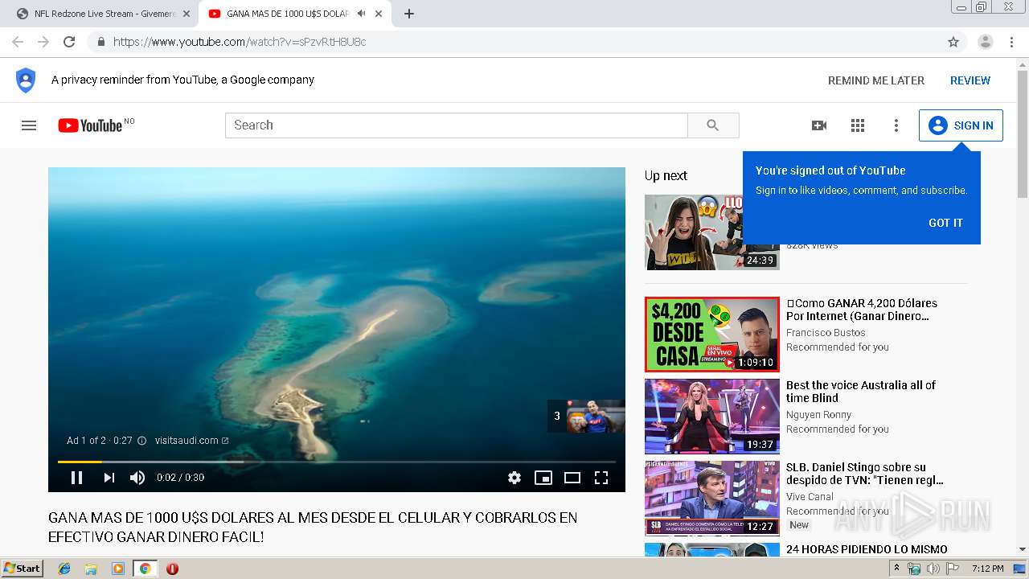Viewport: 1029px width, 579px height.
Task: Open the media player taskbar icon
Action: pos(118,569)
